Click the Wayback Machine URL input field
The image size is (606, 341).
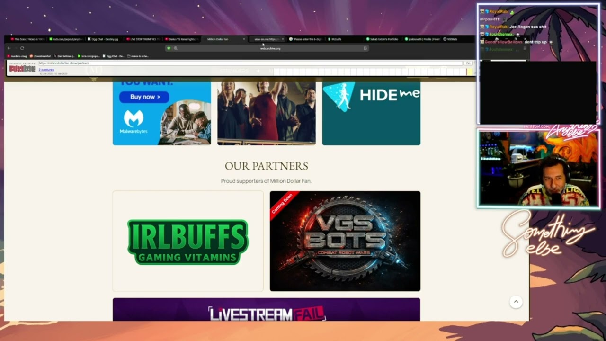coord(250,63)
